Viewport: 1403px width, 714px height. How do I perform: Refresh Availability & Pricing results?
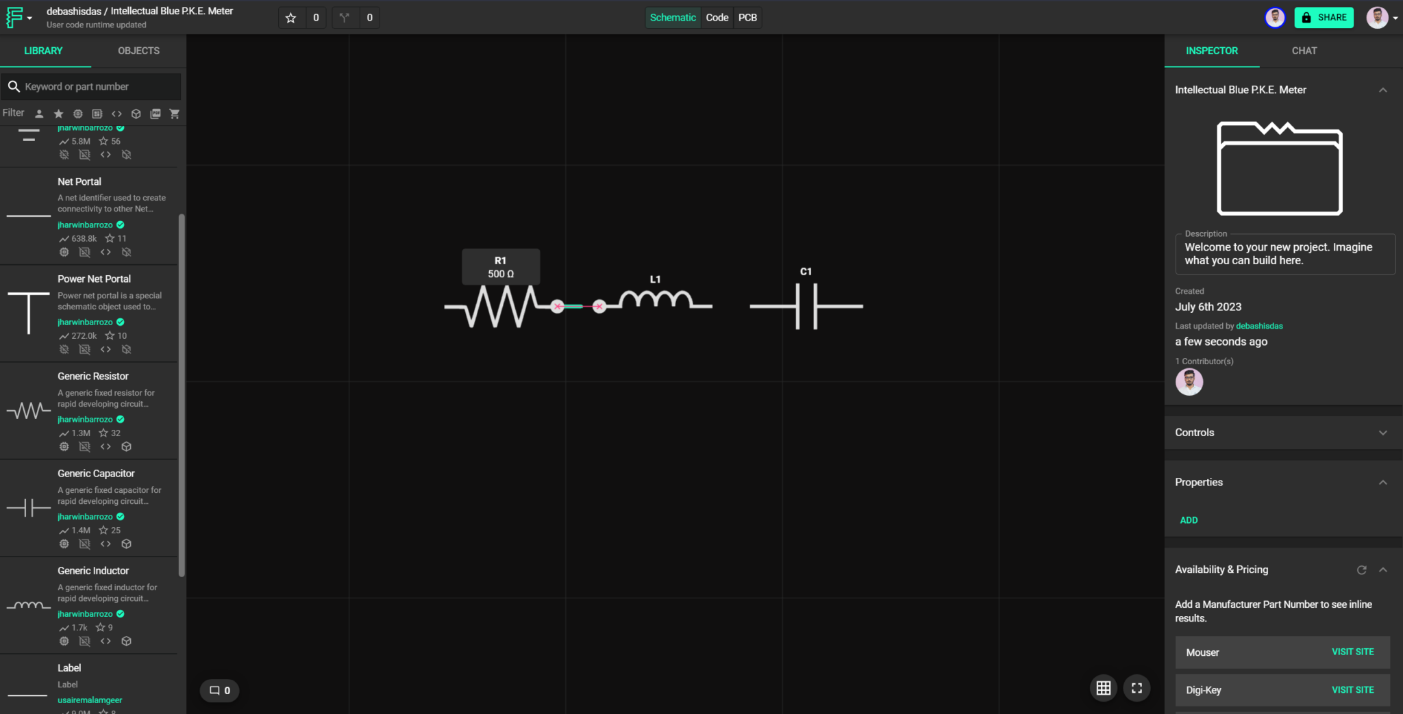coord(1362,570)
